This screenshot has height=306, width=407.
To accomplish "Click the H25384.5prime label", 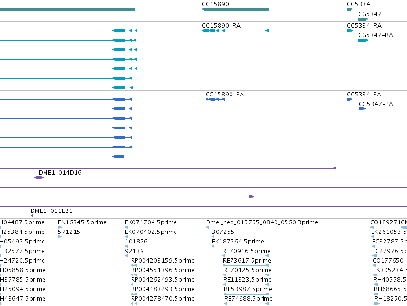I will [x=22, y=232].
